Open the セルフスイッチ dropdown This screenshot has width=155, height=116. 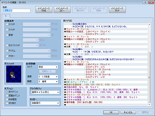point(31,45)
